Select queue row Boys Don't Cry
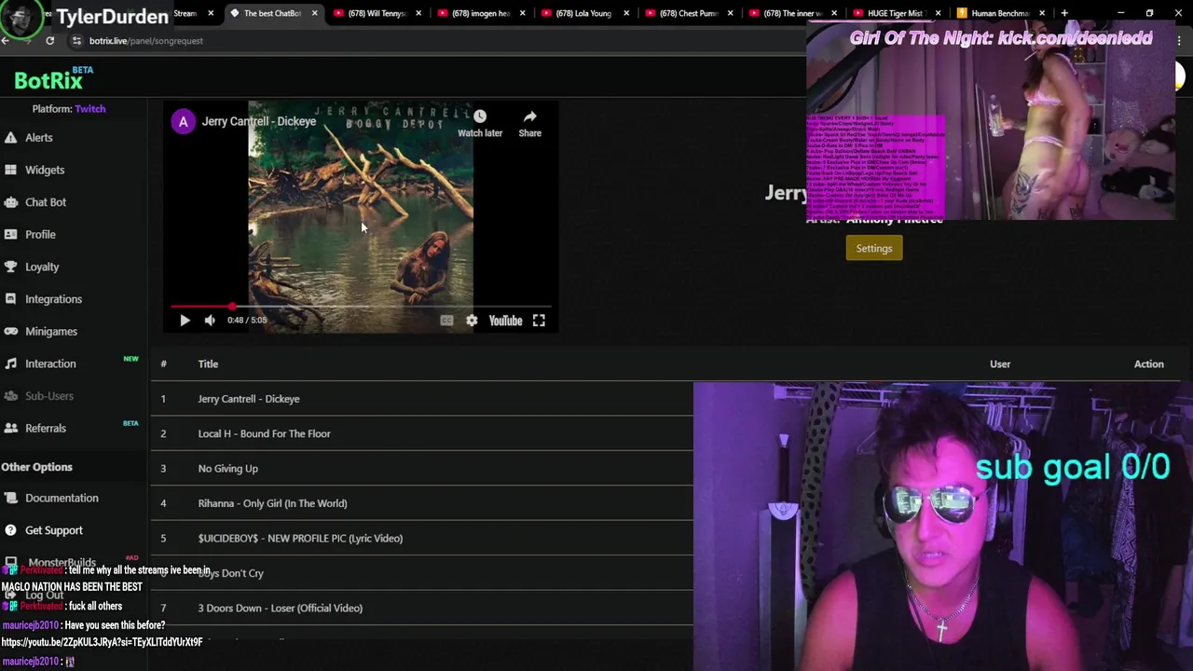 [x=422, y=573]
